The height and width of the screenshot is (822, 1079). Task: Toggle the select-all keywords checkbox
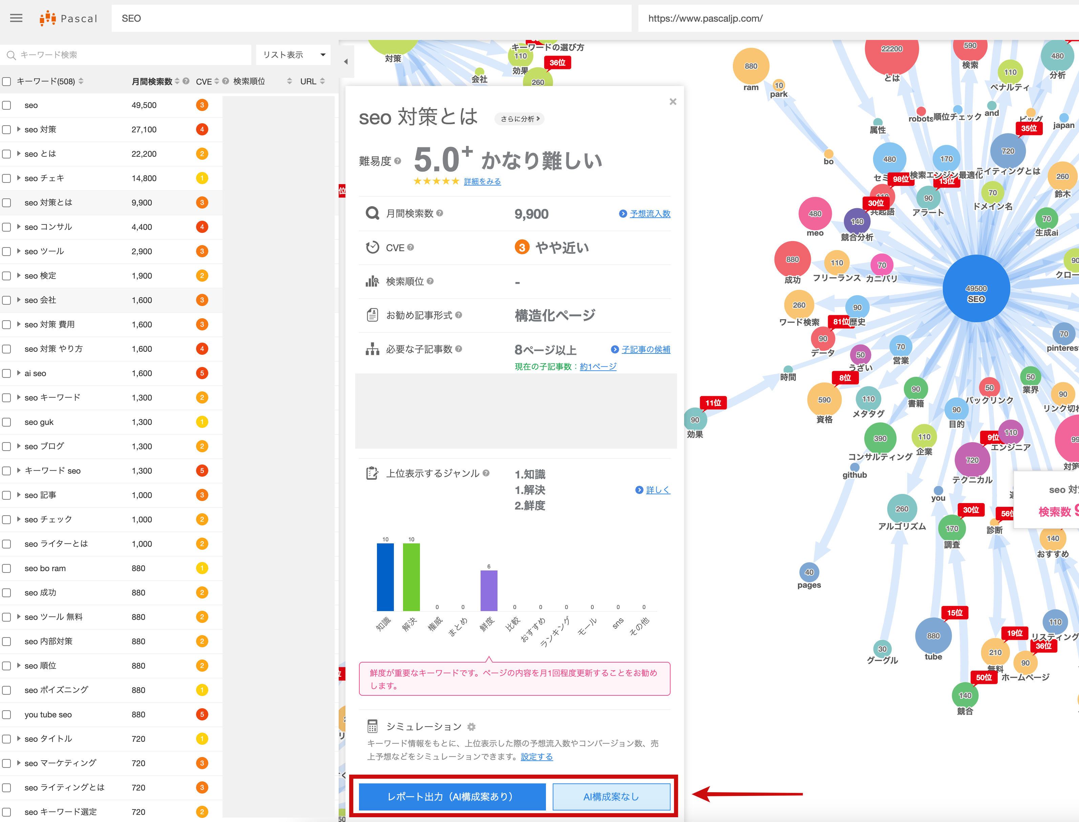pyautogui.click(x=6, y=81)
